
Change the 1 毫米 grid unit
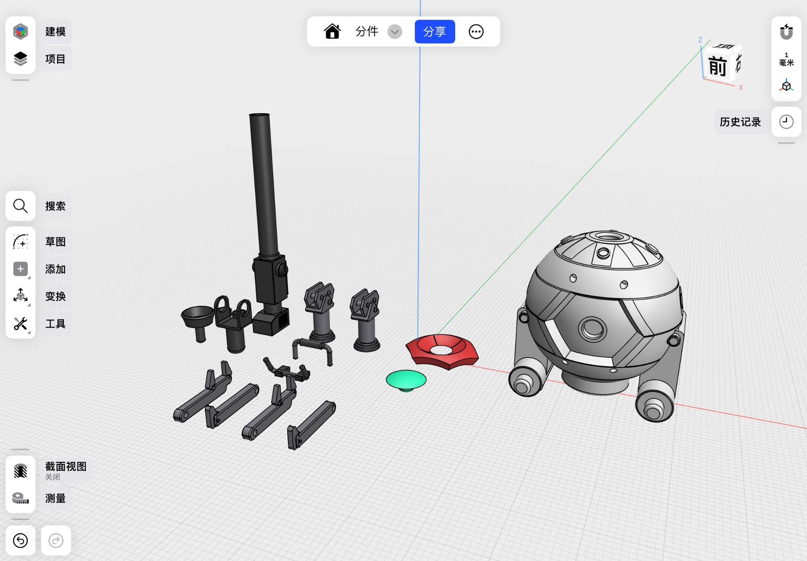pyautogui.click(x=786, y=59)
